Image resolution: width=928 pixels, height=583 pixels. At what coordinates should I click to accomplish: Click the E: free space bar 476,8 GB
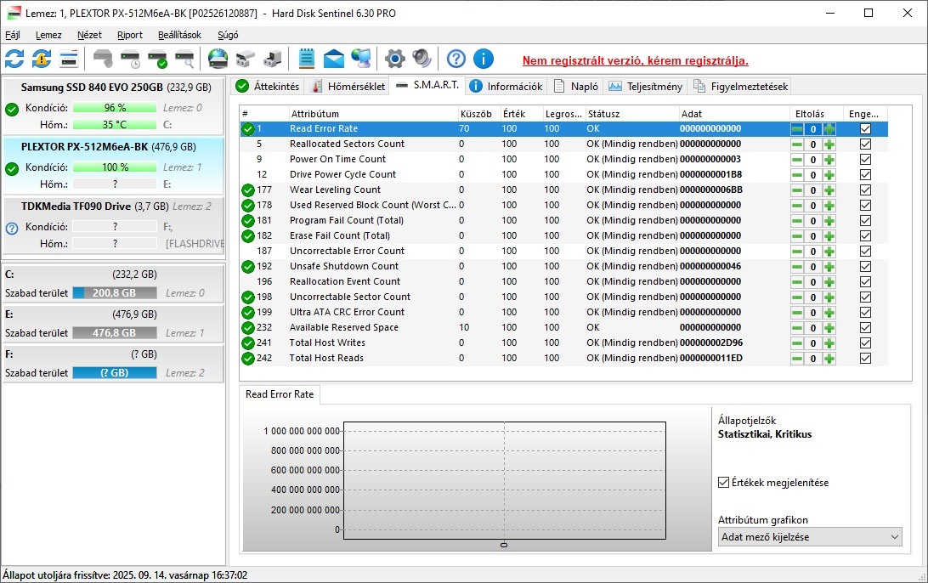pyautogui.click(x=114, y=332)
